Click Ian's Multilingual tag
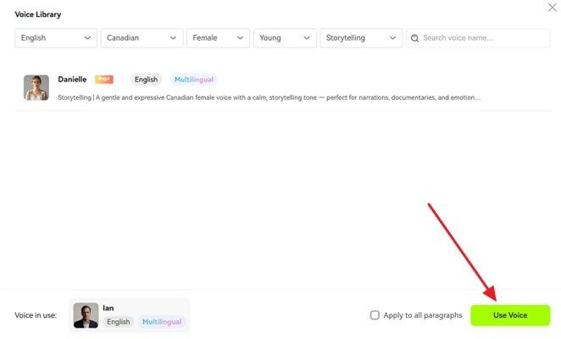This screenshot has height=339, width=561. (162, 321)
